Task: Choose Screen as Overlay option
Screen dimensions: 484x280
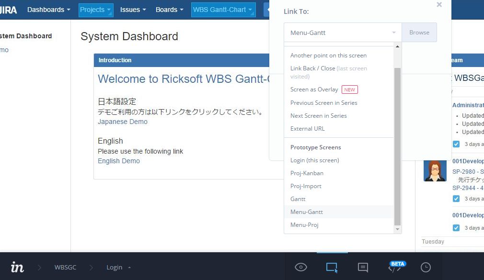Action: (339, 90)
